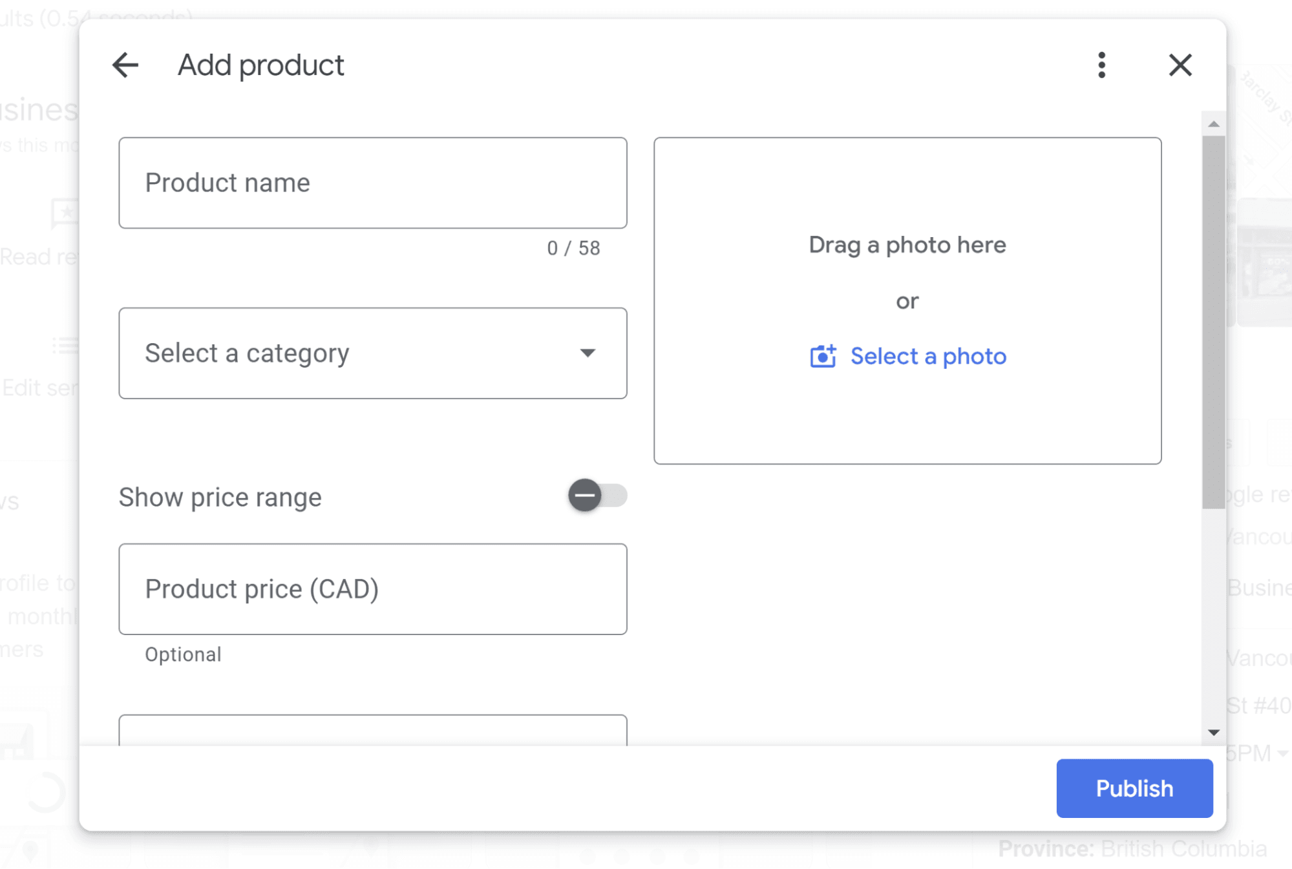Viewport: 1292px width, 869px height.
Task: Click the Select a photo link
Action: pos(928,356)
